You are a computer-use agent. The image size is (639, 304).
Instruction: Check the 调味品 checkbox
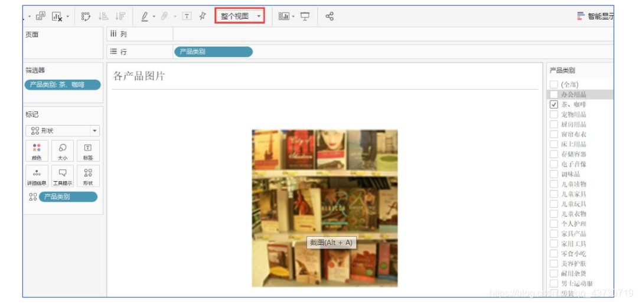tap(554, 174)
